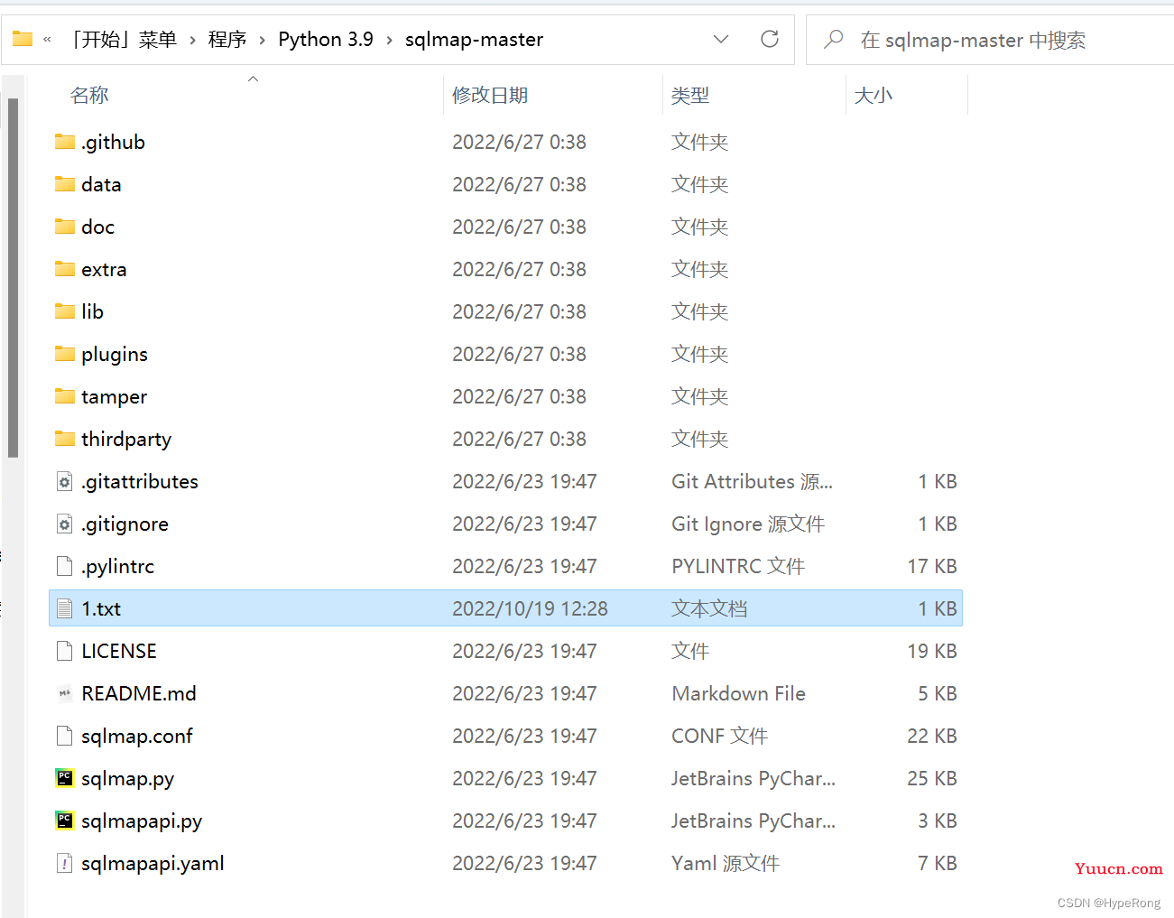The width and height of the screenshot is (1174, 918).
Task: Click the address bar folder icon
Action: [23, 39]
